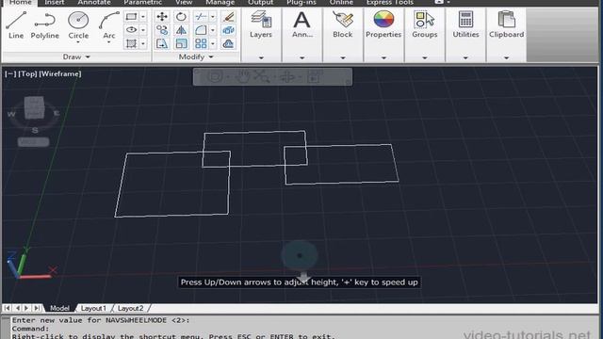Viewport: 603px width, 339px height.
Task: Select the Scale tool in Modify
Action: [x=181, y=43]
